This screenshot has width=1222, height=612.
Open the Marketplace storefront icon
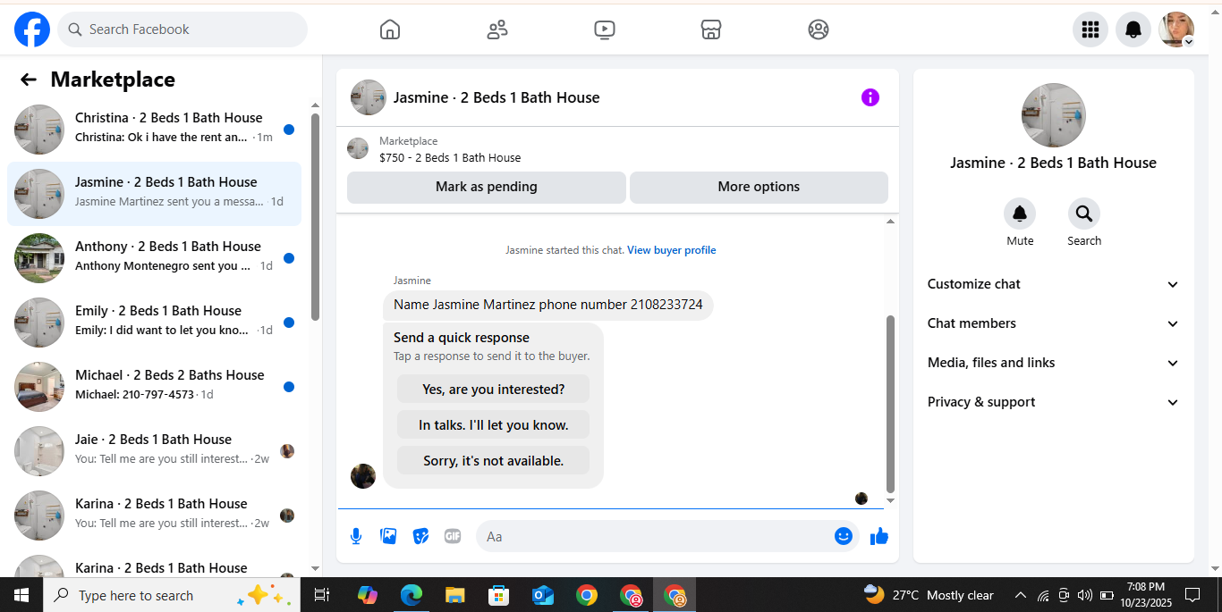(x=711, y=29)
